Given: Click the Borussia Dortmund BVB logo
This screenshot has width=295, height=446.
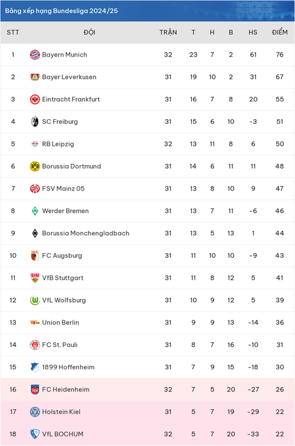Looking at the screenshot, I should click(35, 166).
